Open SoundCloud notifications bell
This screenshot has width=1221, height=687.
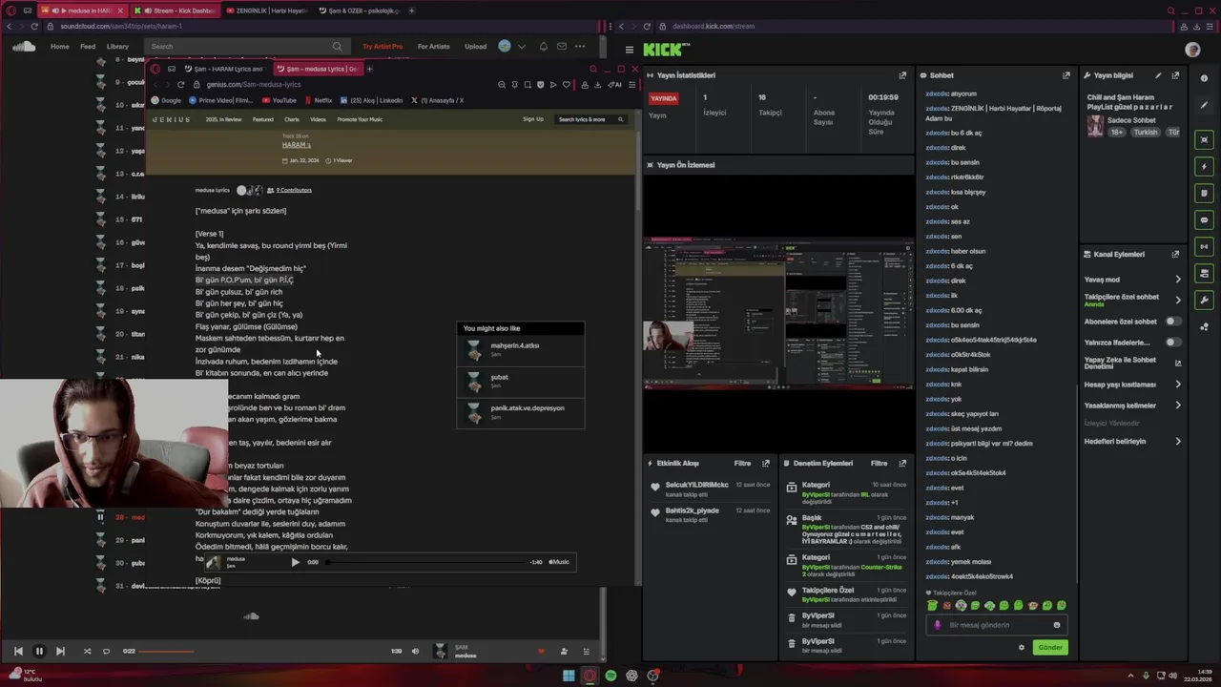tap(544, 46)
